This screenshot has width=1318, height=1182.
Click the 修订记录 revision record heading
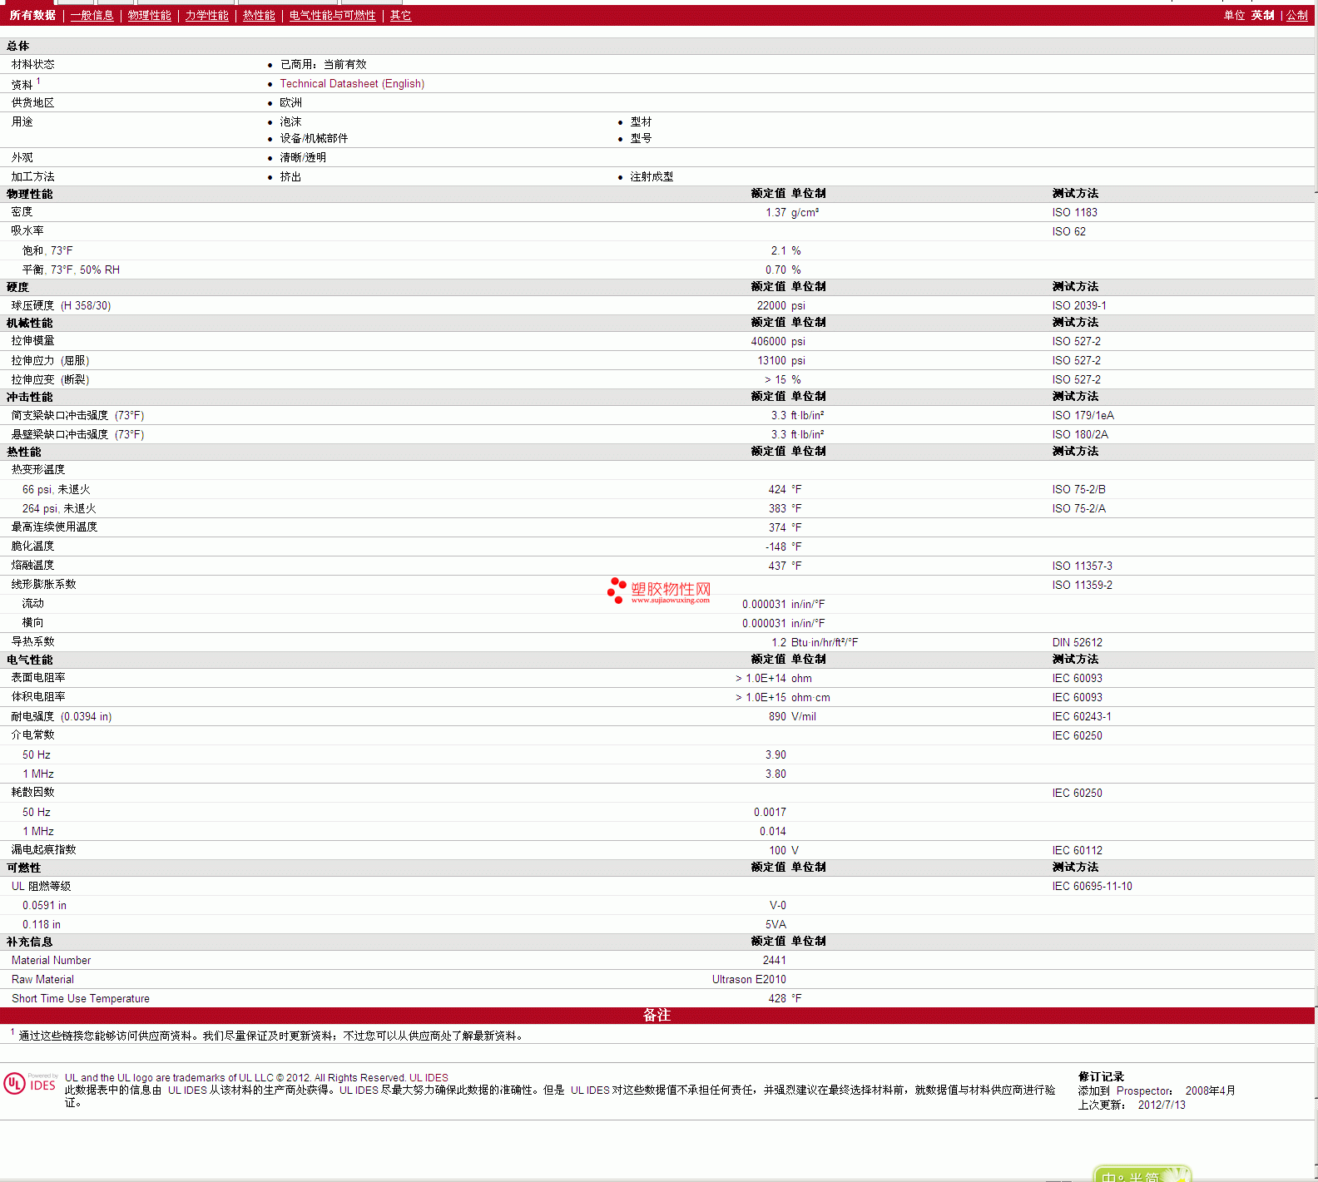(x=1101, y=1077)
